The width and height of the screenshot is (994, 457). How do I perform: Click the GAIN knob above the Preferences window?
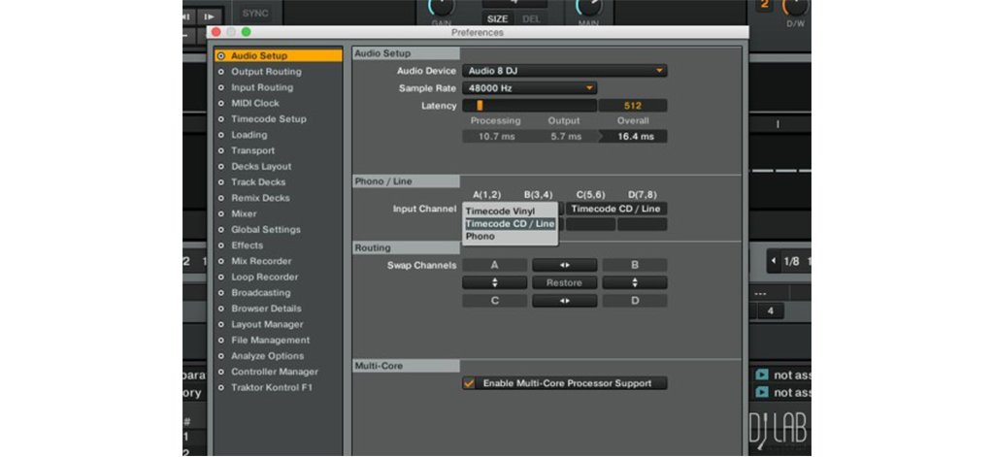440,8
